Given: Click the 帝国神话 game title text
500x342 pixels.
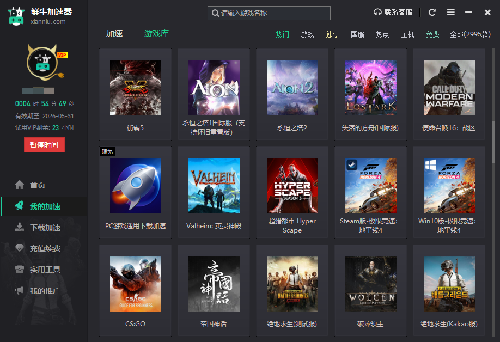Looking at the screenshot, I should point(214,324).
